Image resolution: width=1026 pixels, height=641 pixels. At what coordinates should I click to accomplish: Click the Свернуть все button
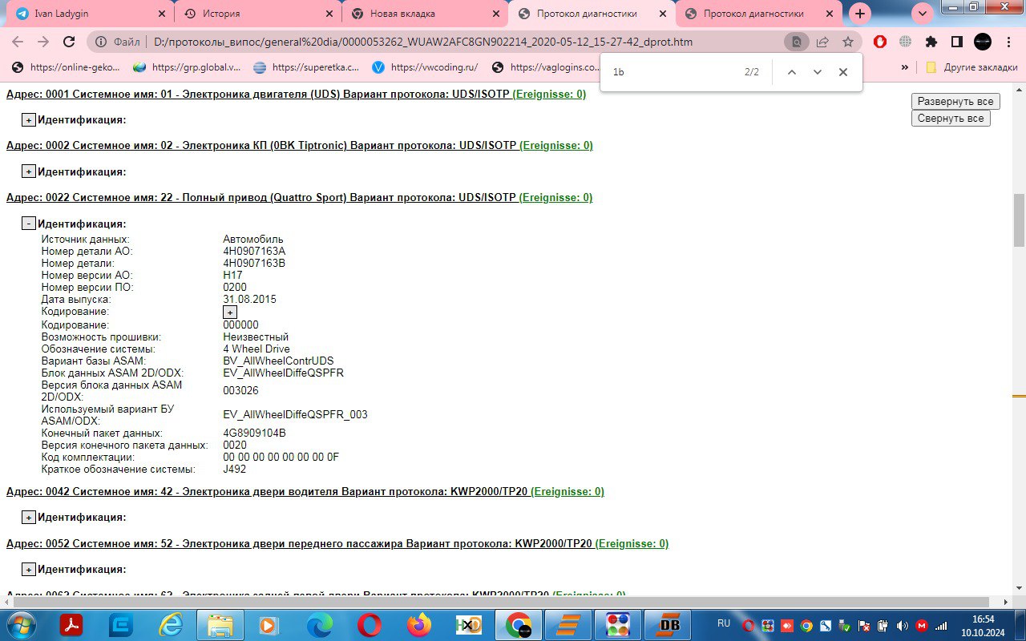[951, 118]
